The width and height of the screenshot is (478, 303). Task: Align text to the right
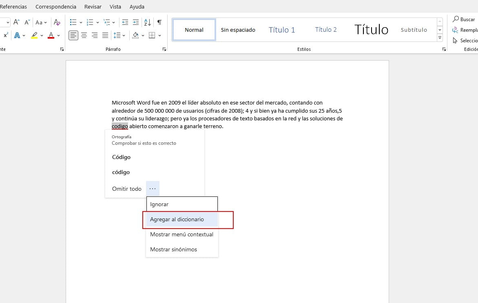[95, 35]
